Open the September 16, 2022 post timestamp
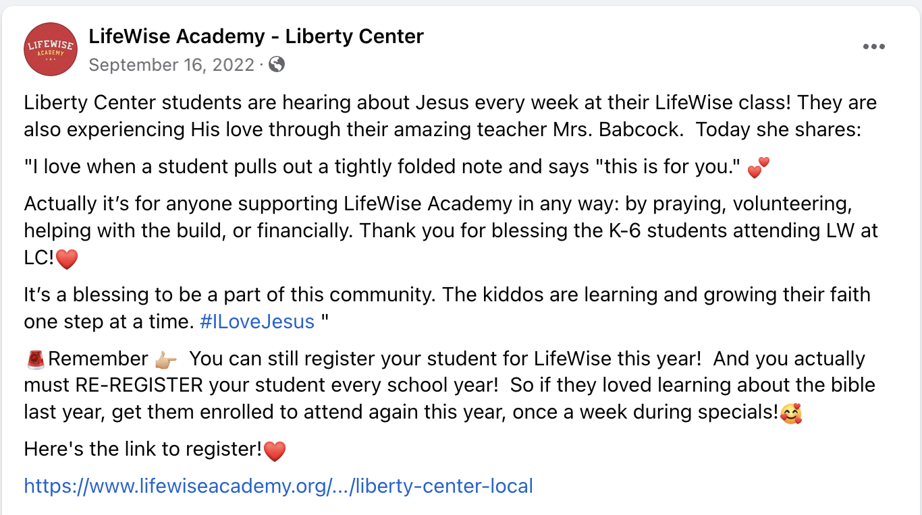The image size is (922, 515). click(172, 65)
